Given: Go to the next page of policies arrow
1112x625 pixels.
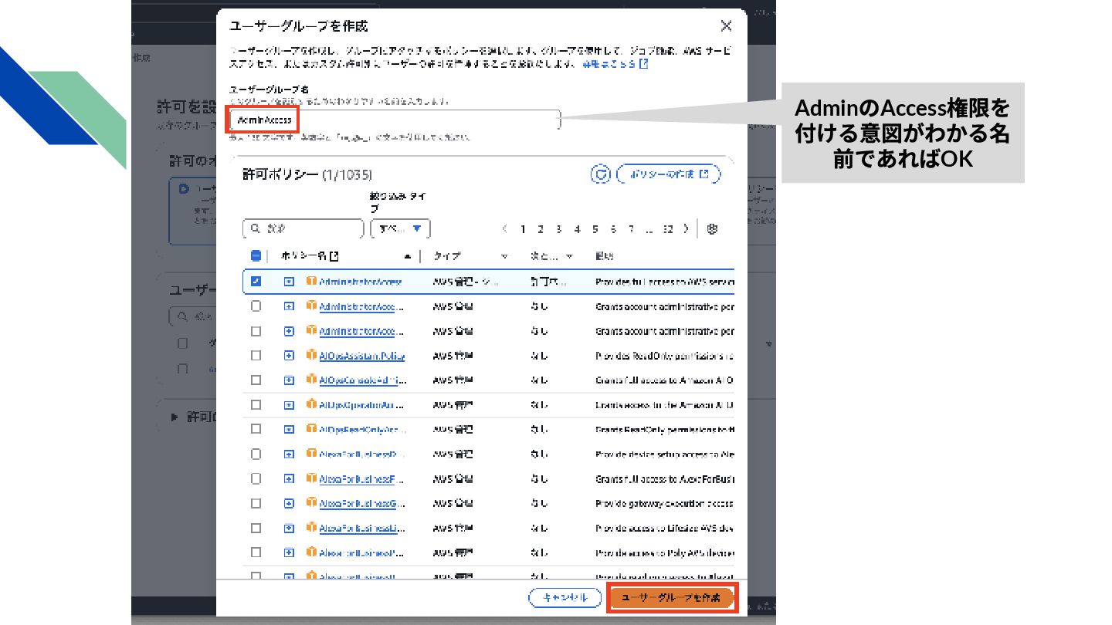Looking at the screenshot, I should (x=686, y=229).
